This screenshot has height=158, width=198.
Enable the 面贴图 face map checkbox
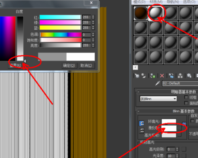click(x=186, y=103)
